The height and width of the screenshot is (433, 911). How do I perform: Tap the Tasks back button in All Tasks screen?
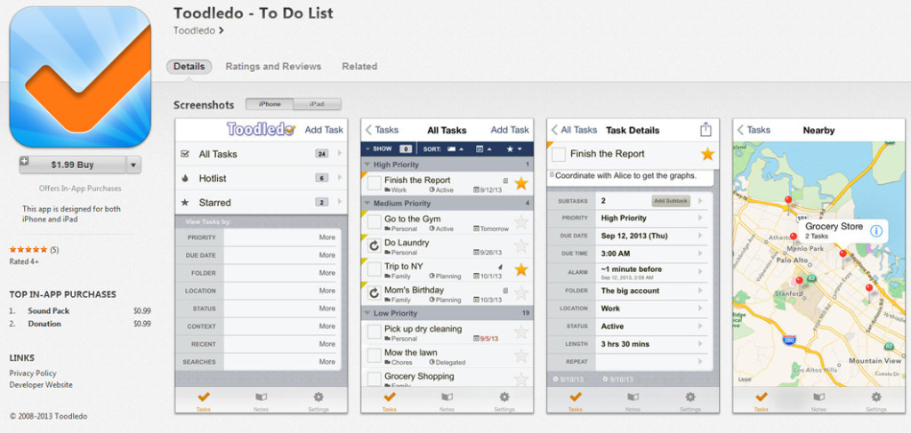[x=382, y=130]
